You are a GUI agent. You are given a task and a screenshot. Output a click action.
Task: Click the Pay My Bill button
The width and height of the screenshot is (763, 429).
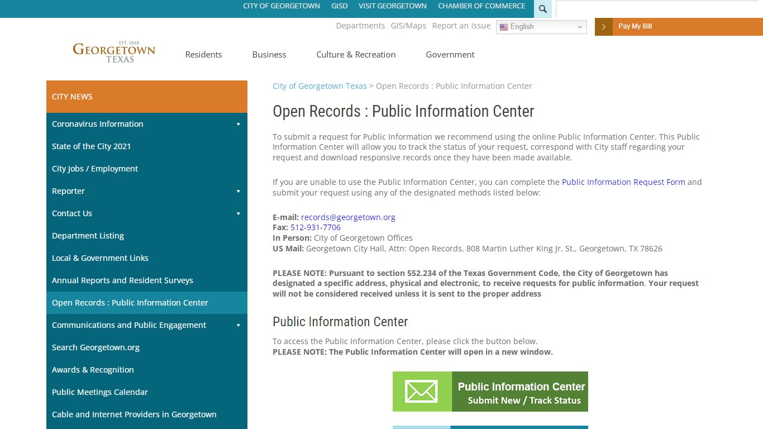(x=679, y=27)
